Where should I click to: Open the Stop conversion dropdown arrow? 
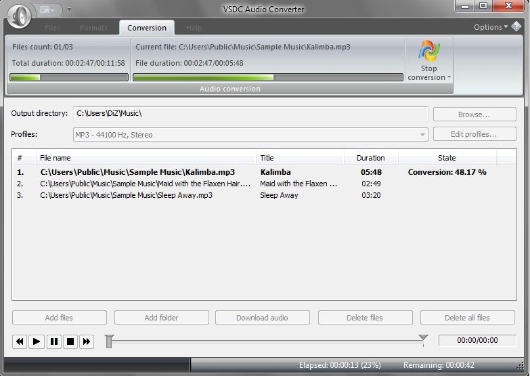[x=449, y=77]
